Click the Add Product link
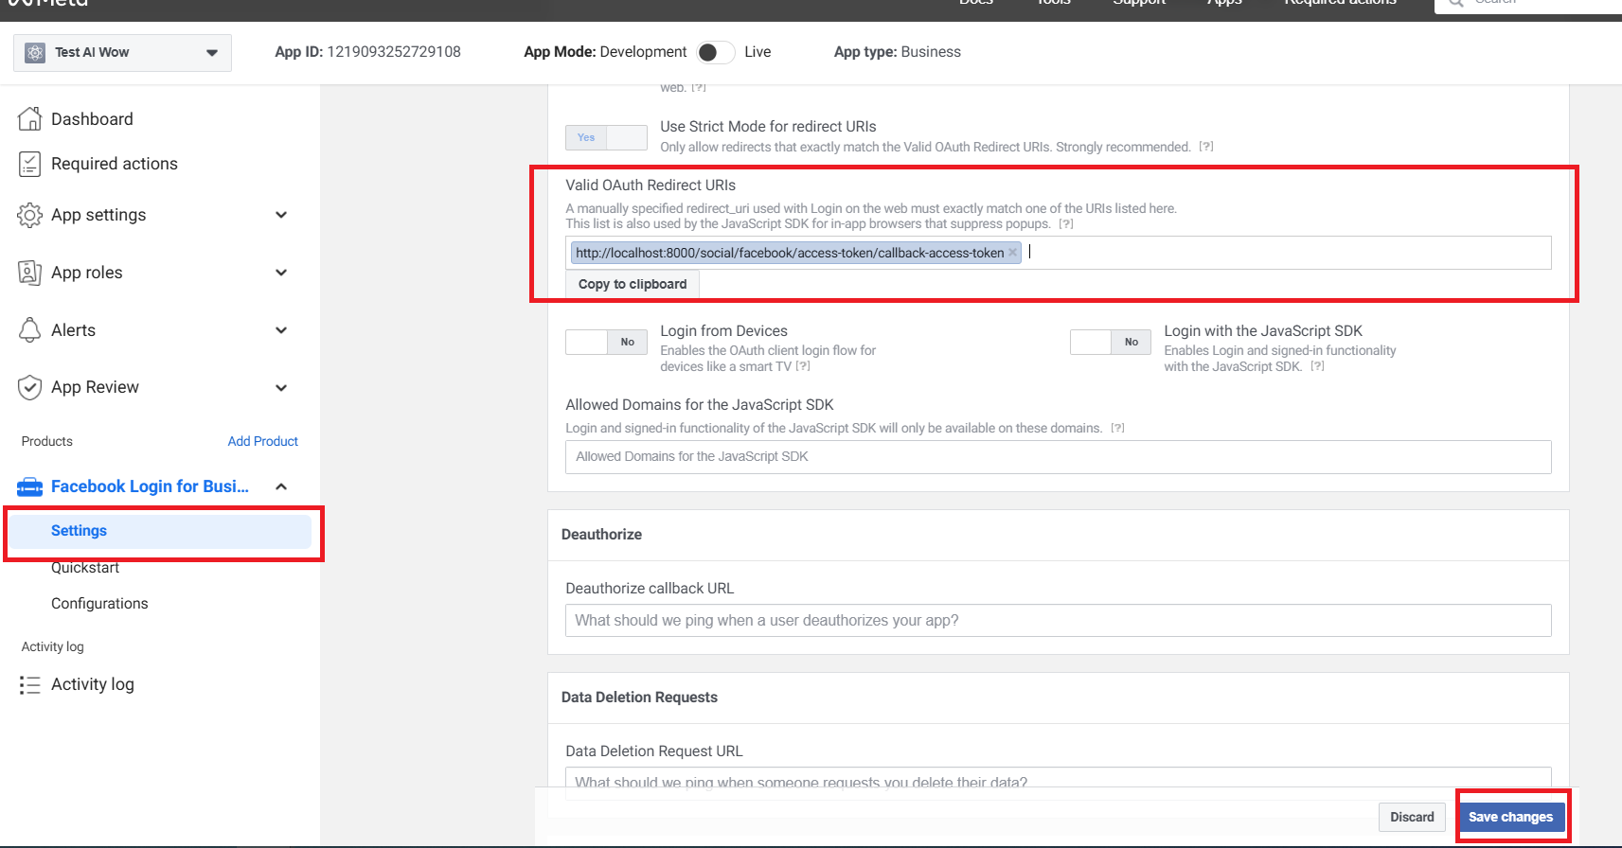Viewport: 1622px width, 848px height. click(262, 441)
